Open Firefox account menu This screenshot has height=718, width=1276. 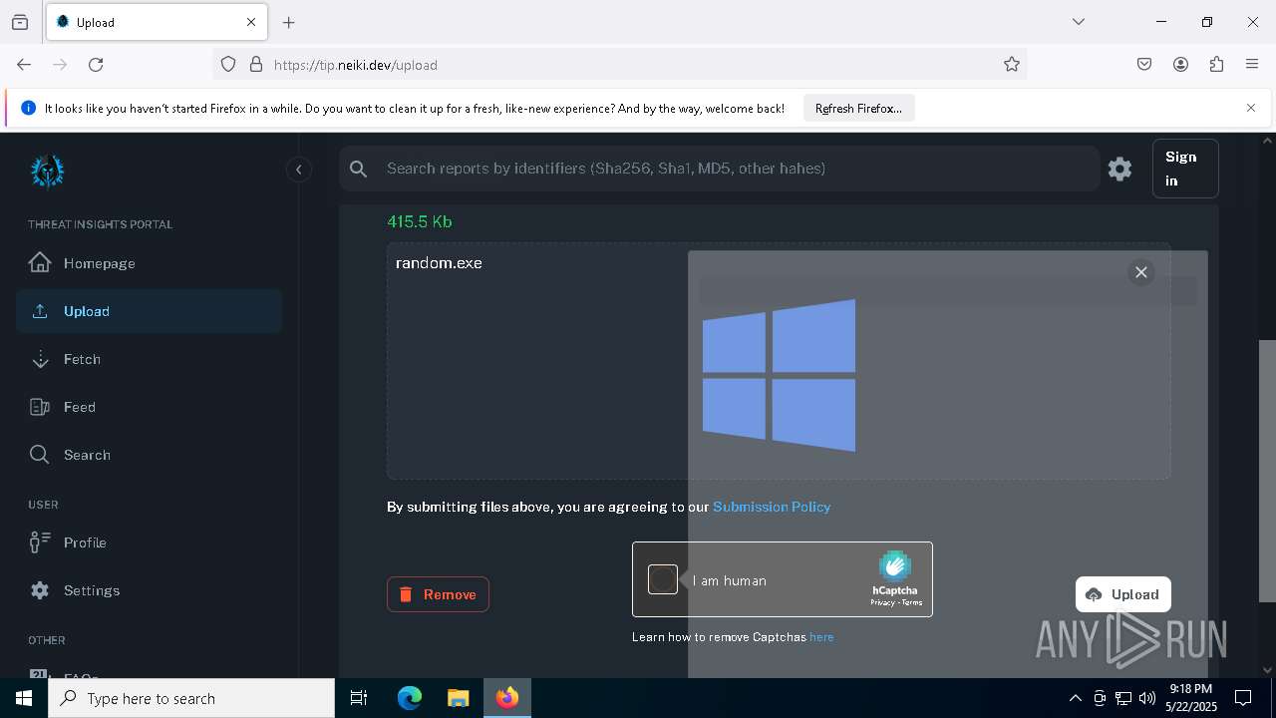1180,64
